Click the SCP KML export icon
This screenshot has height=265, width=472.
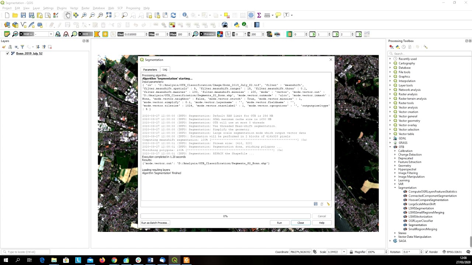[x=277, y=34]
